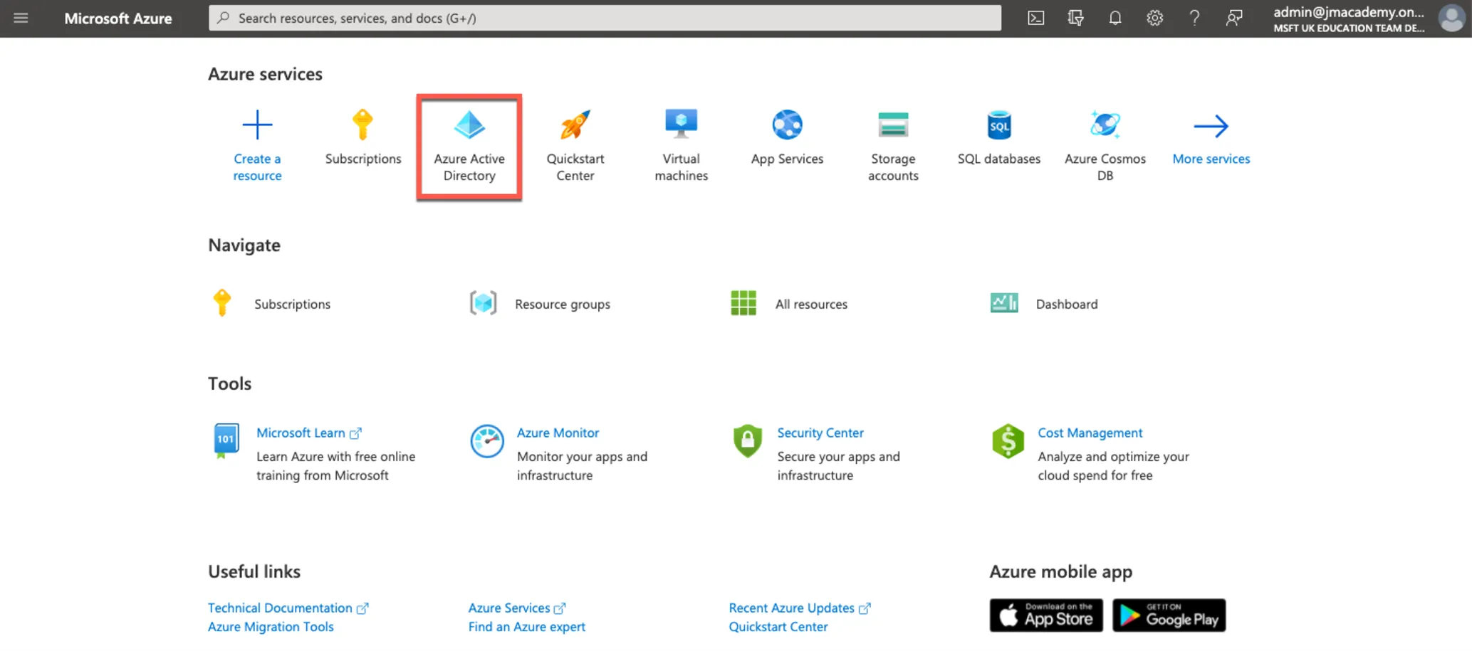Click the Create a resource text label
The height and width of the screenshot is (651, 1472).
(x=257, y=167)
